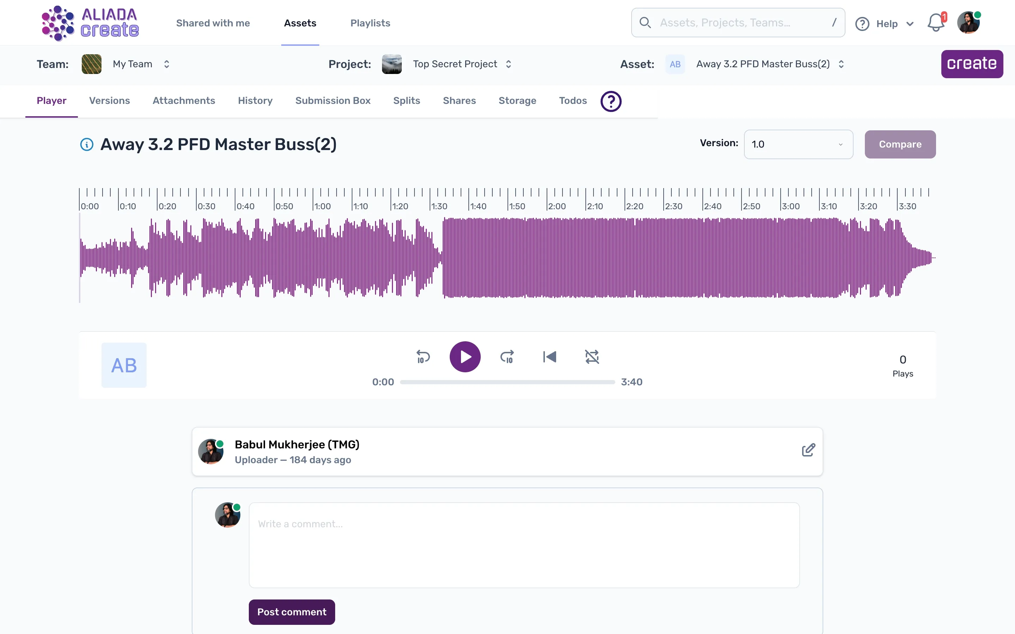
Task: Skip forward 10 seconds
Action: [508, 356]
